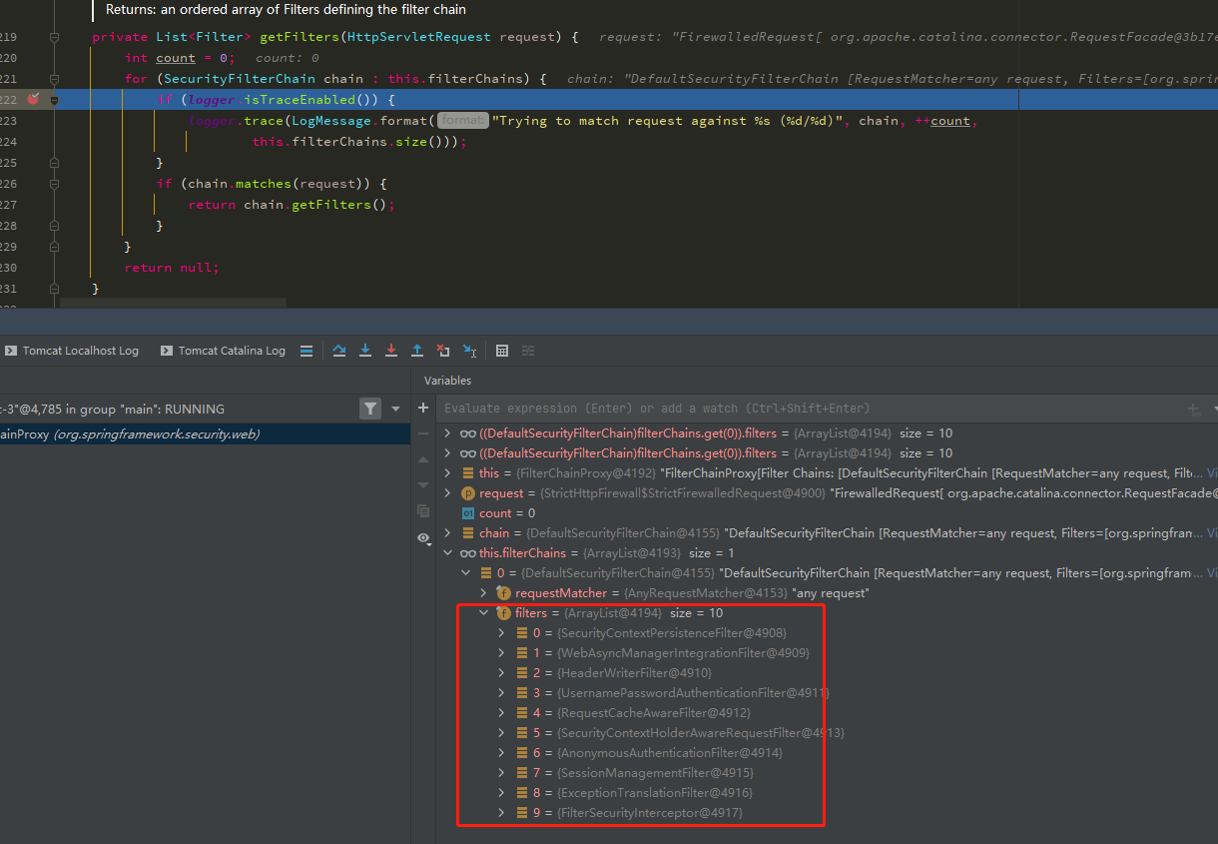
Task: Add a new watch with plus icon
Action: tap(423, 408)
